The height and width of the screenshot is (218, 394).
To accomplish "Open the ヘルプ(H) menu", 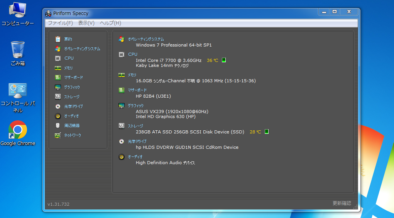I will (x=110, y=23).
